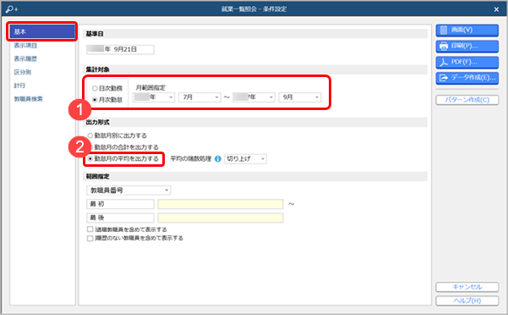
Task: Switch to the 区分別 tab
Action: [22, 72]
